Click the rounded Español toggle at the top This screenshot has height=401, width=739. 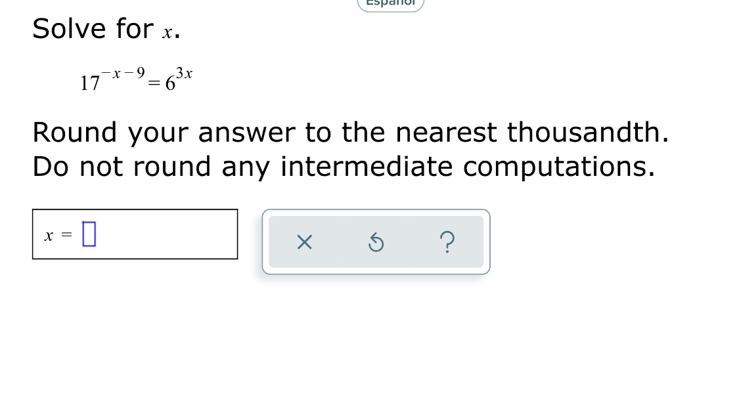point(390,3)
